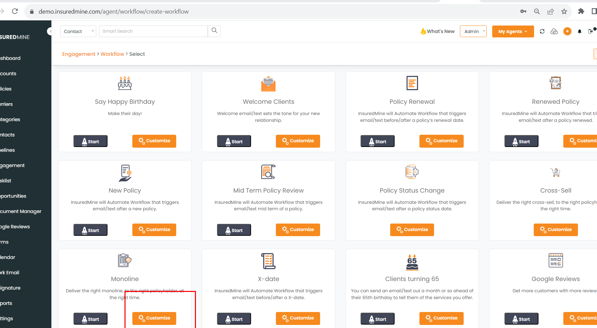Screen dimensions: 597x328
Task: Click the Renewed Policy checklist icon
Action: click(x=555, y=83)
